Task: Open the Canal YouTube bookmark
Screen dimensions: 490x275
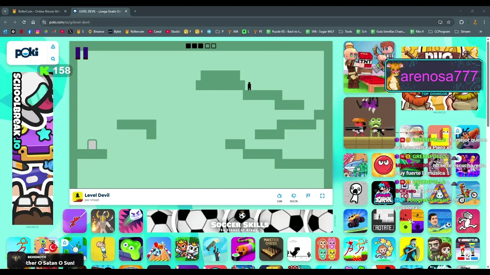Action: (155, 32)
